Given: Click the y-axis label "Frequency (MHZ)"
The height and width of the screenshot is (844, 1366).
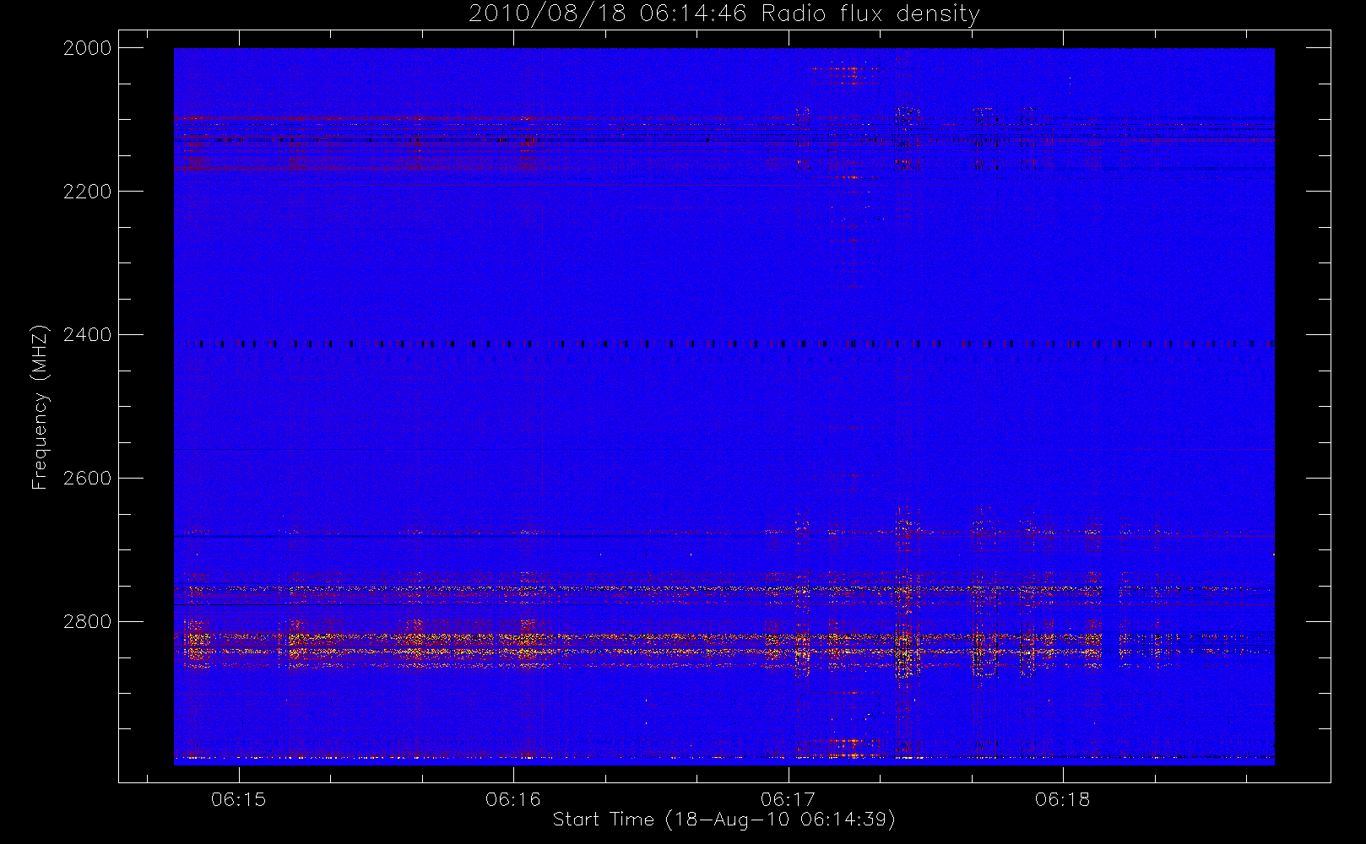Looking at the screenshot, I should click(x=39, y=407).
